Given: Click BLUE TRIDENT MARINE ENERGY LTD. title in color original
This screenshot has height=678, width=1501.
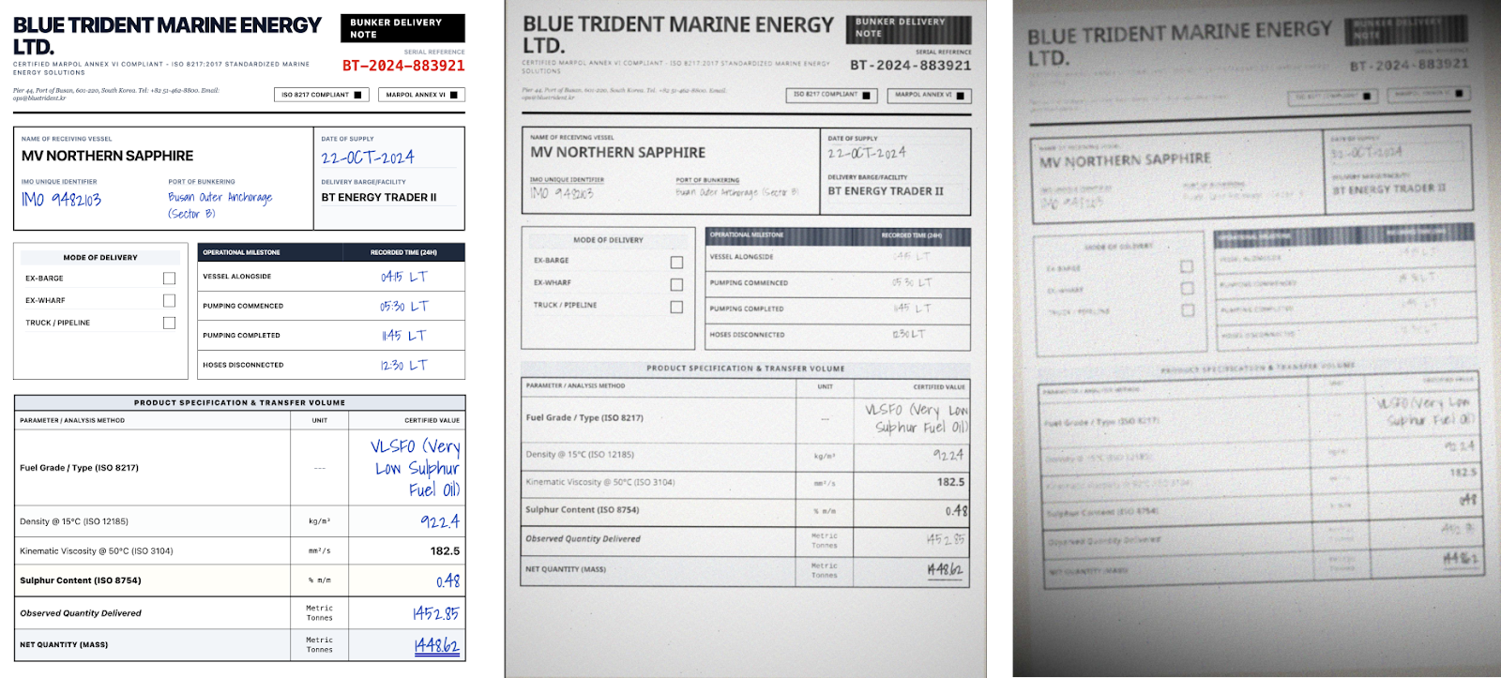Looking at the screenshot, I should pos(167,36).
